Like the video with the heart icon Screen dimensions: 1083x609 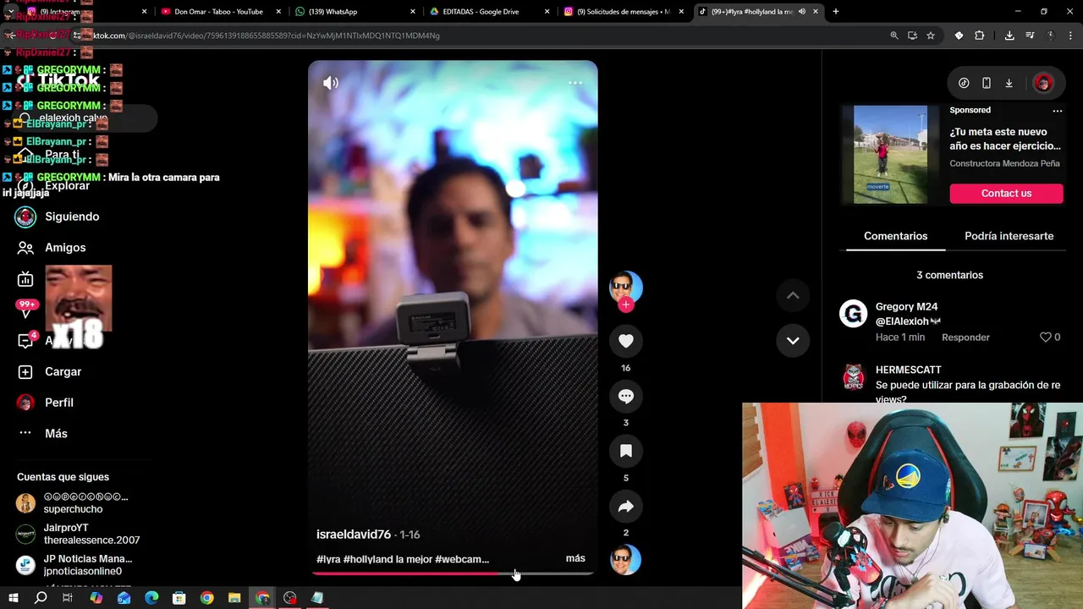(626, 341)
